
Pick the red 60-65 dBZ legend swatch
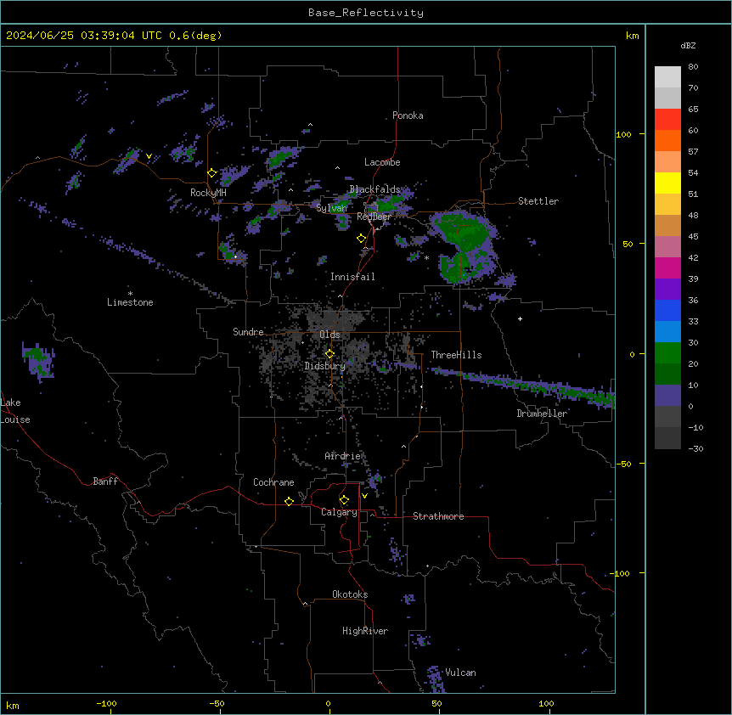667,120
